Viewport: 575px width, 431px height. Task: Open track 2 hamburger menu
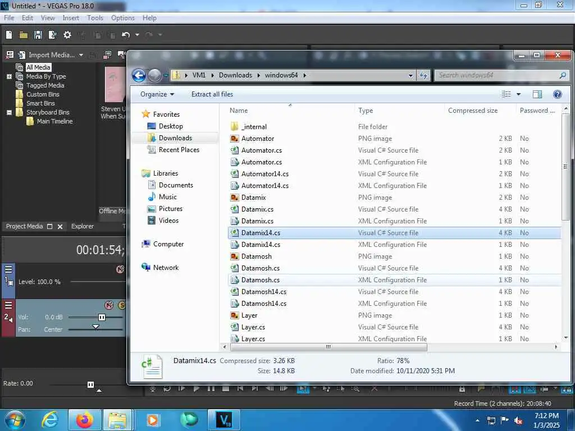point(8,305)
